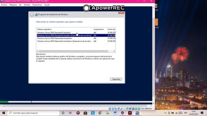Open the clock showing 15:01
The width and height of the screenshot is (207, 116).
tap(193, 113)
